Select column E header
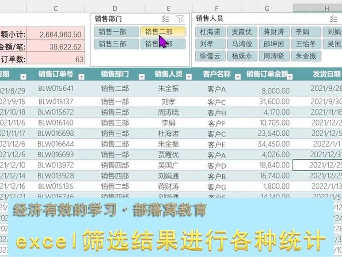This screenshot has width=342, height=257. tap(168, 8)
